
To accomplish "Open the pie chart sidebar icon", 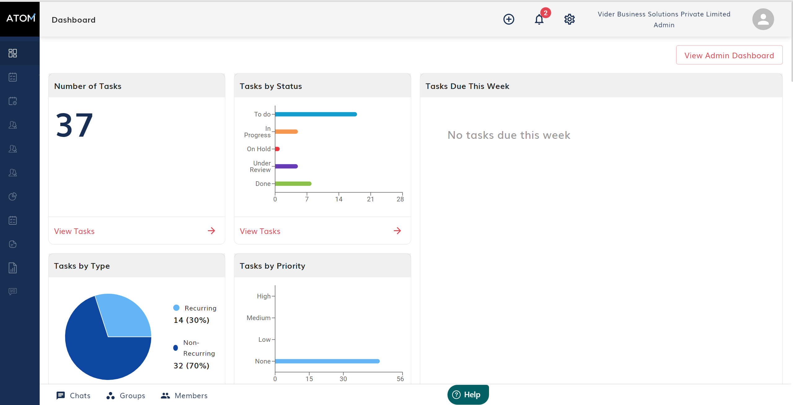I will (13, 196).
